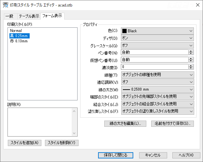203x162 pixels.
Task: Click the plot style editor title icon
Action: (x=6, y=5)
